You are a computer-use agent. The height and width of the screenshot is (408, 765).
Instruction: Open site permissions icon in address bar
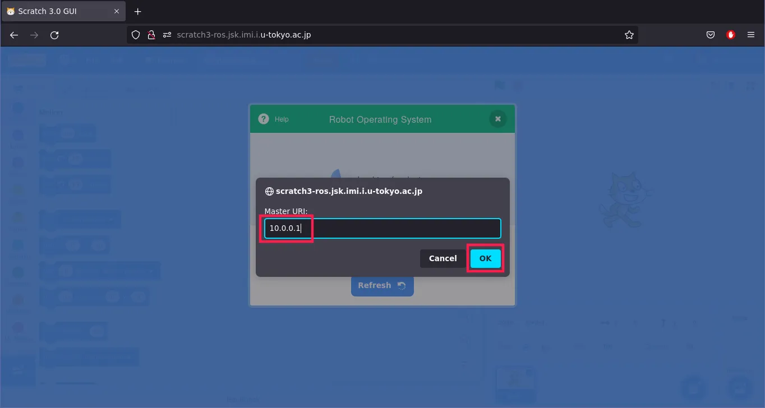pos(167,35)
